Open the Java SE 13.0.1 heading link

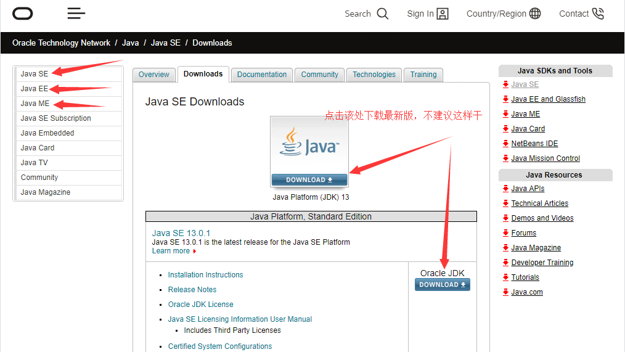point(181,233)
